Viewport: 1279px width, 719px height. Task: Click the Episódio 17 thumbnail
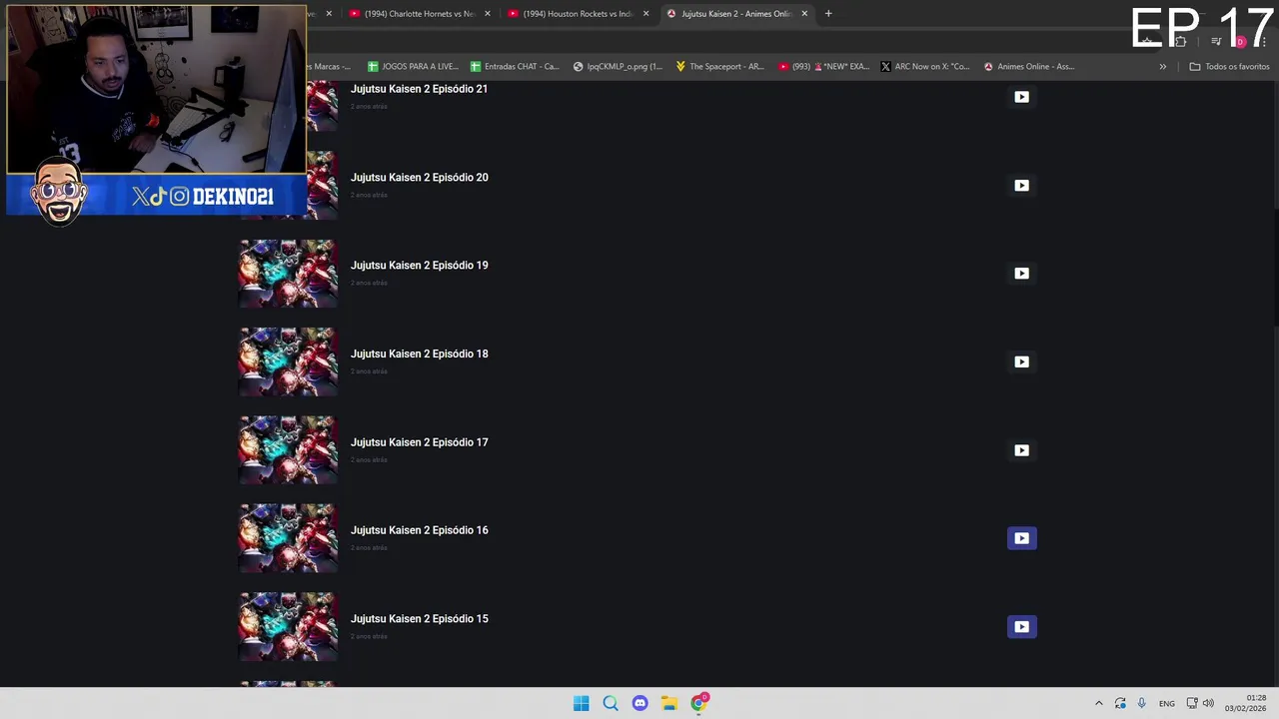(x=289, y=450)
